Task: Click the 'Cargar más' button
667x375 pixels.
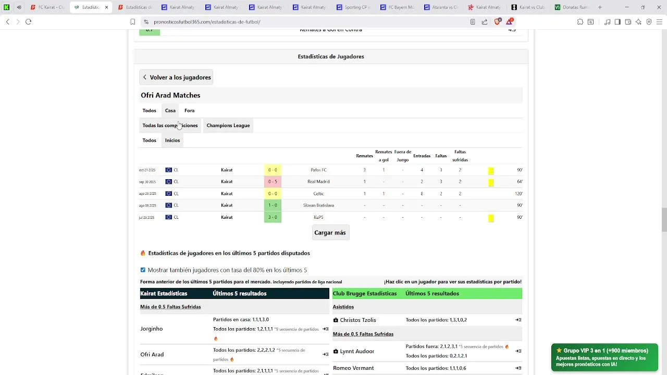Action: click(x=330, y=233)
